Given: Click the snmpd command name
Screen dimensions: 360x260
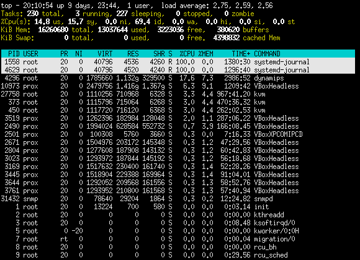Looking at the screenshot, I should coord(263,199).
